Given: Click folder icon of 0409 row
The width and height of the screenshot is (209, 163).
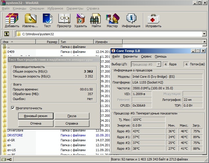Looking at the screenshot, I should [4, 52].
